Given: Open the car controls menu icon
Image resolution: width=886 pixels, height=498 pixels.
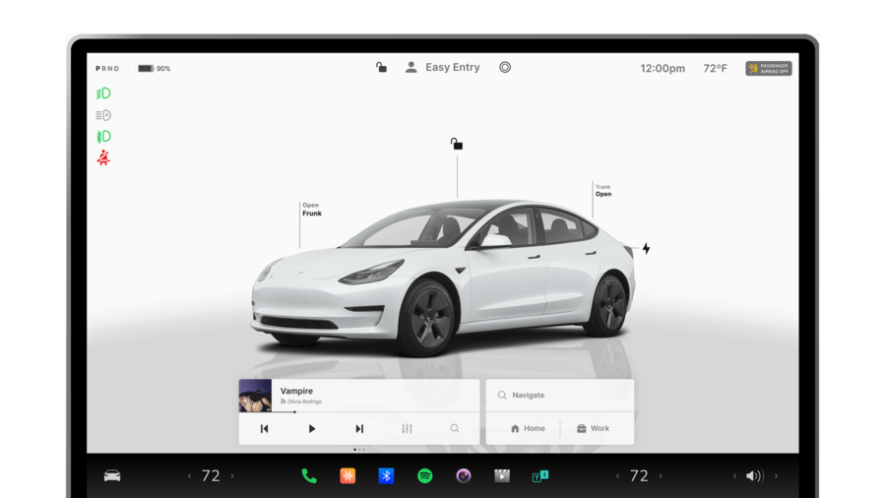Looking at the screenshot, I should [112, 476].
